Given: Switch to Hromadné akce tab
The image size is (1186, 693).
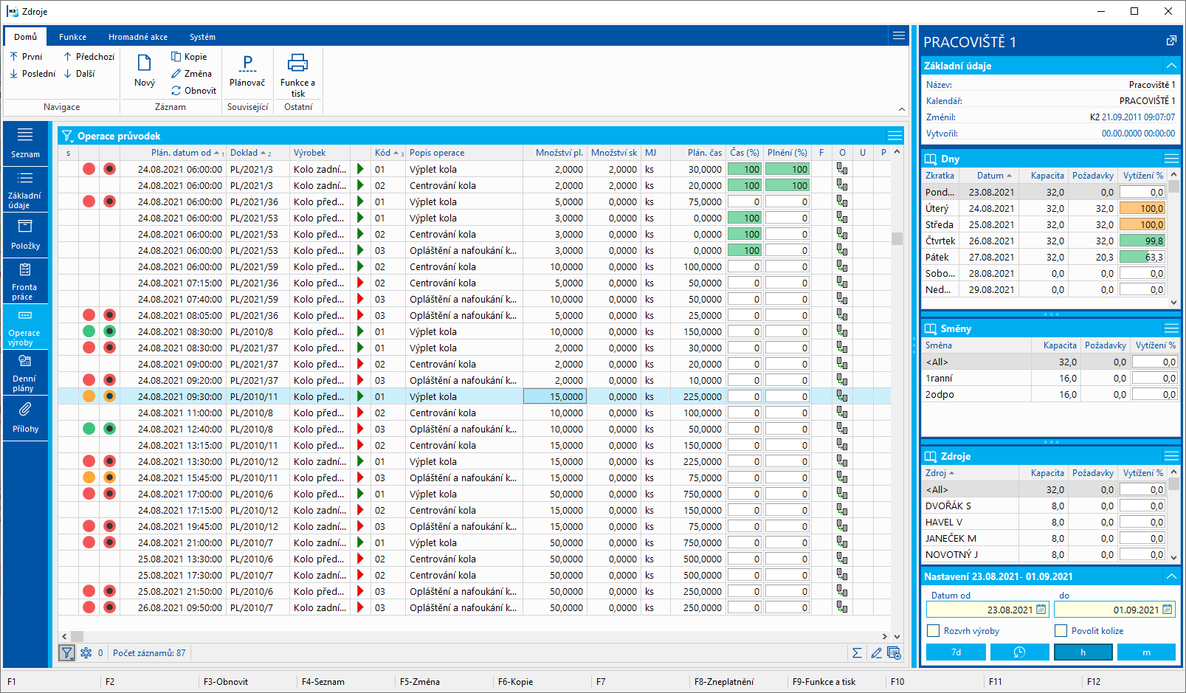Looking at the screenshot, I should pyautogui.click(x=137, y=37).
